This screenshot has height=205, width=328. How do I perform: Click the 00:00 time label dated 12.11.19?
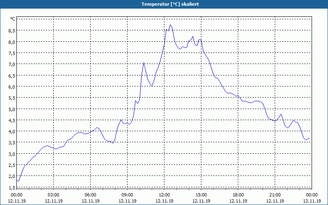pos(17,195)
